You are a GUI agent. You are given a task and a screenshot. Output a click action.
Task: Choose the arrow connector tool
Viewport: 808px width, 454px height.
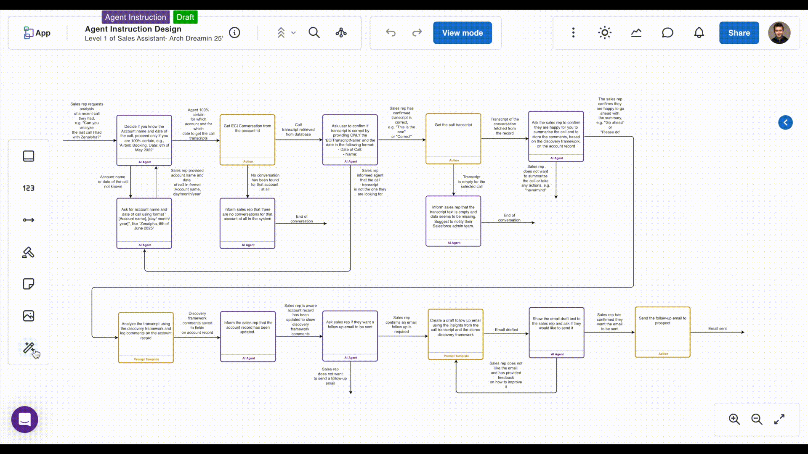tap(28, 220)
